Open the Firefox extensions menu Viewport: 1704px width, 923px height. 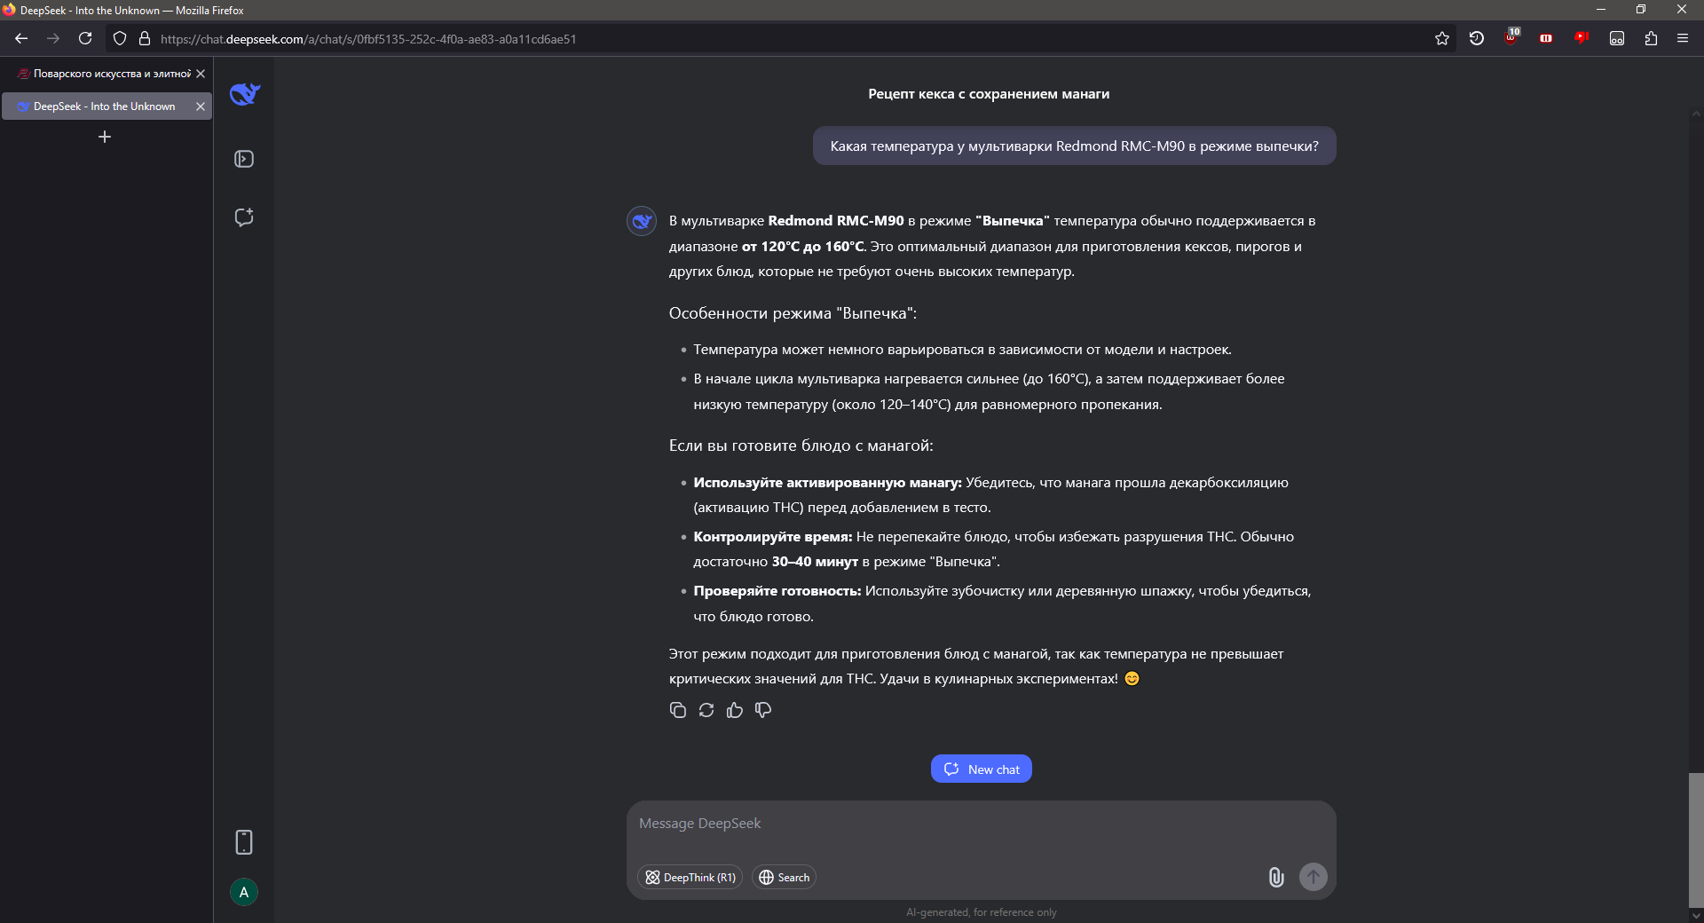[1651, 38]
